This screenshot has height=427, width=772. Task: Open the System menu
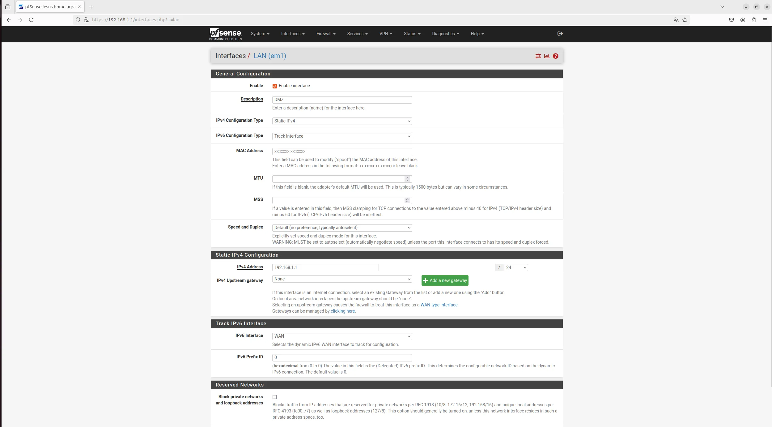[260, 34]
